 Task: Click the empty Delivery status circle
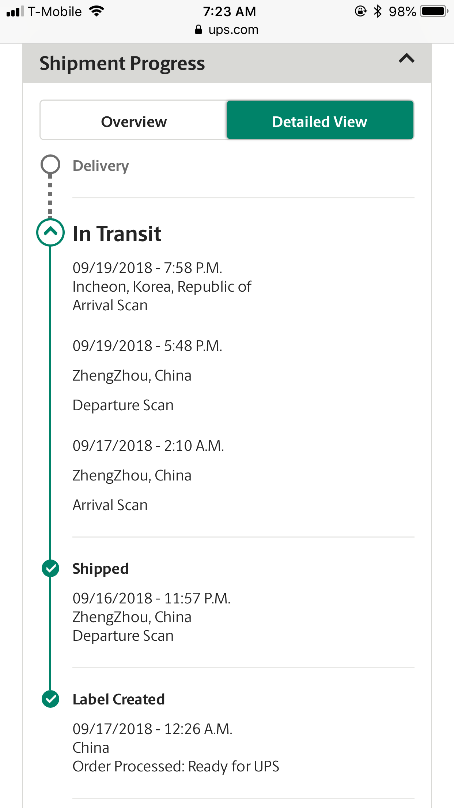pos(50,164)
